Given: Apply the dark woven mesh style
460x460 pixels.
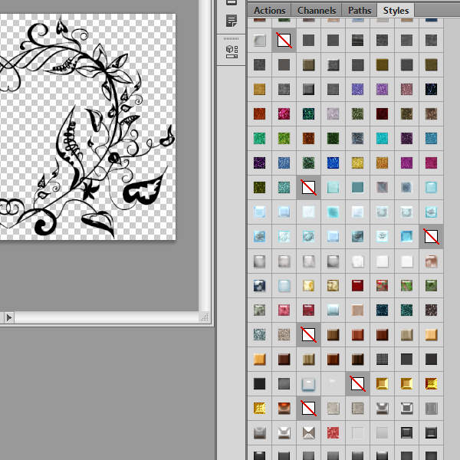Looking at the screenshot, I should (382, 359).
